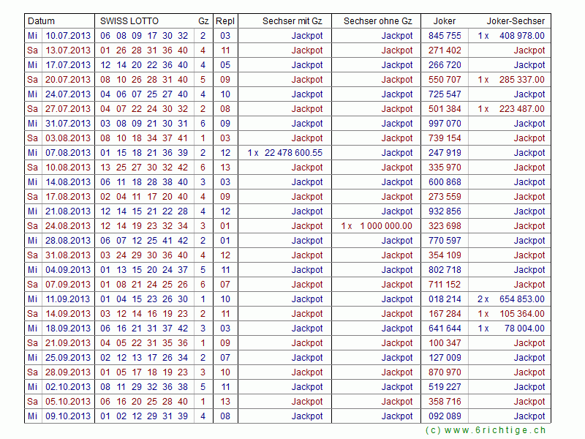Click the SWISS LOTTO column header
The image size is (585, 439).
129,21
